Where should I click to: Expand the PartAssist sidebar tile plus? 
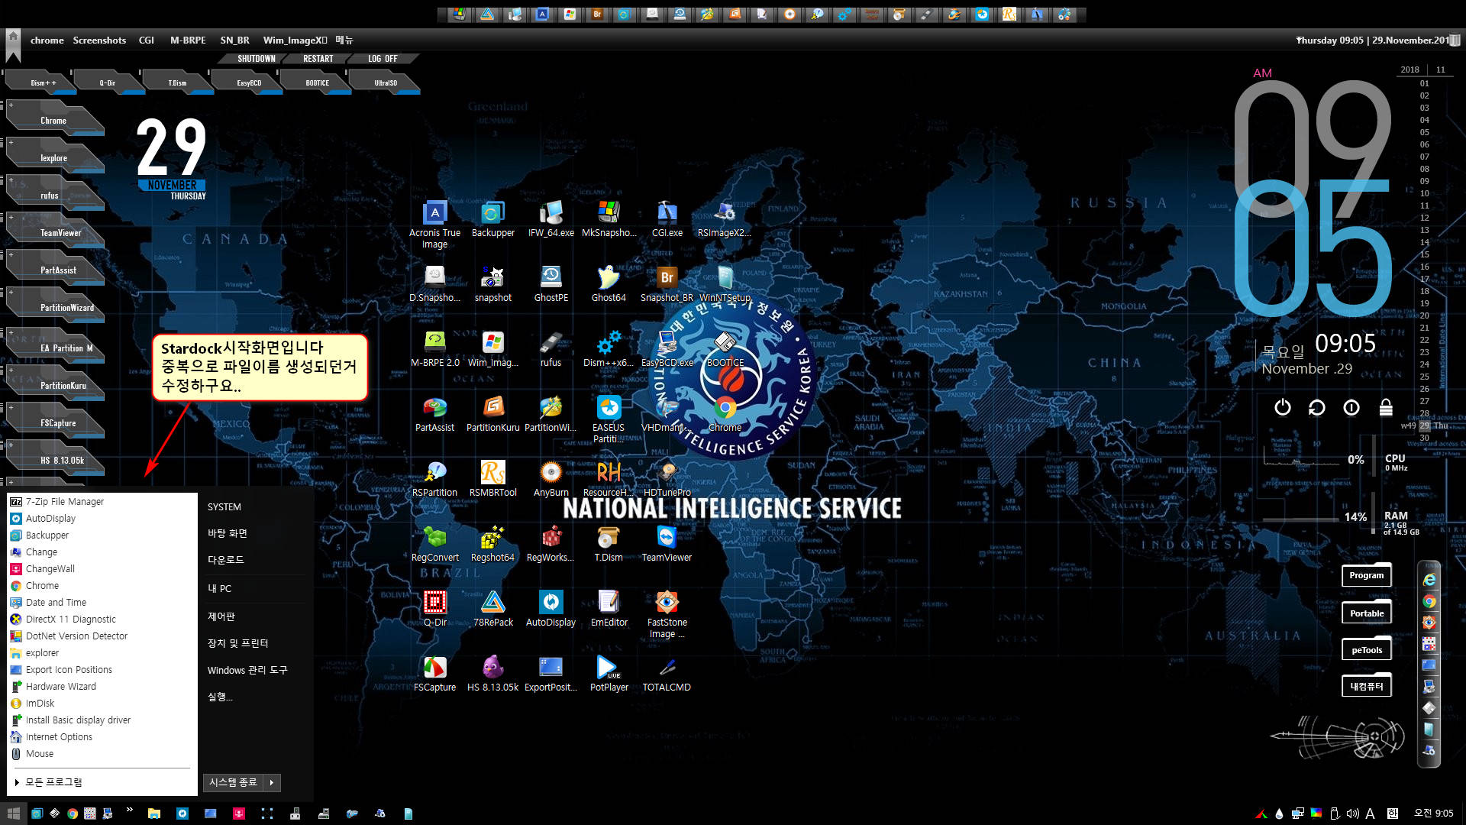coord(11,255)
